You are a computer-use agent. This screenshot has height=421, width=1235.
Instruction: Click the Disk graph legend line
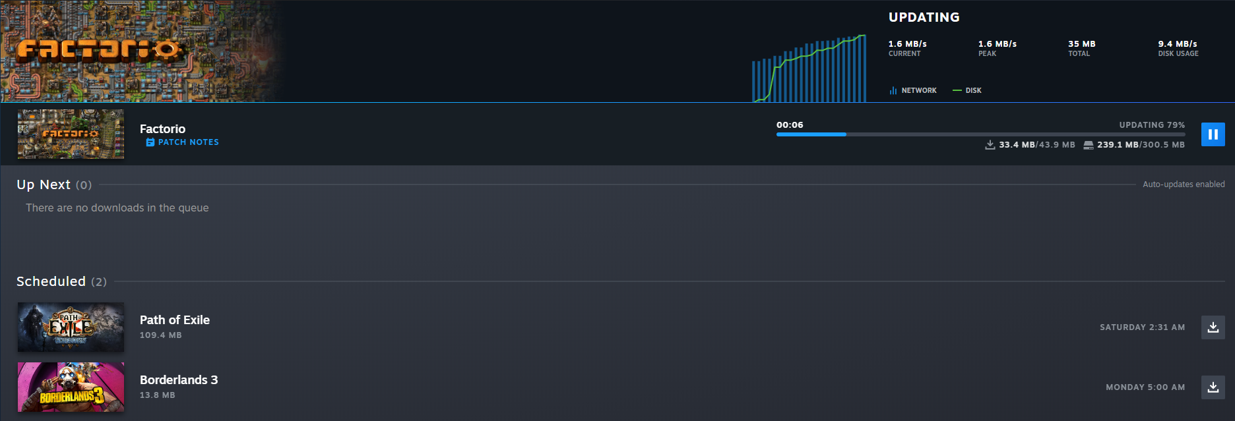(957, 90)
